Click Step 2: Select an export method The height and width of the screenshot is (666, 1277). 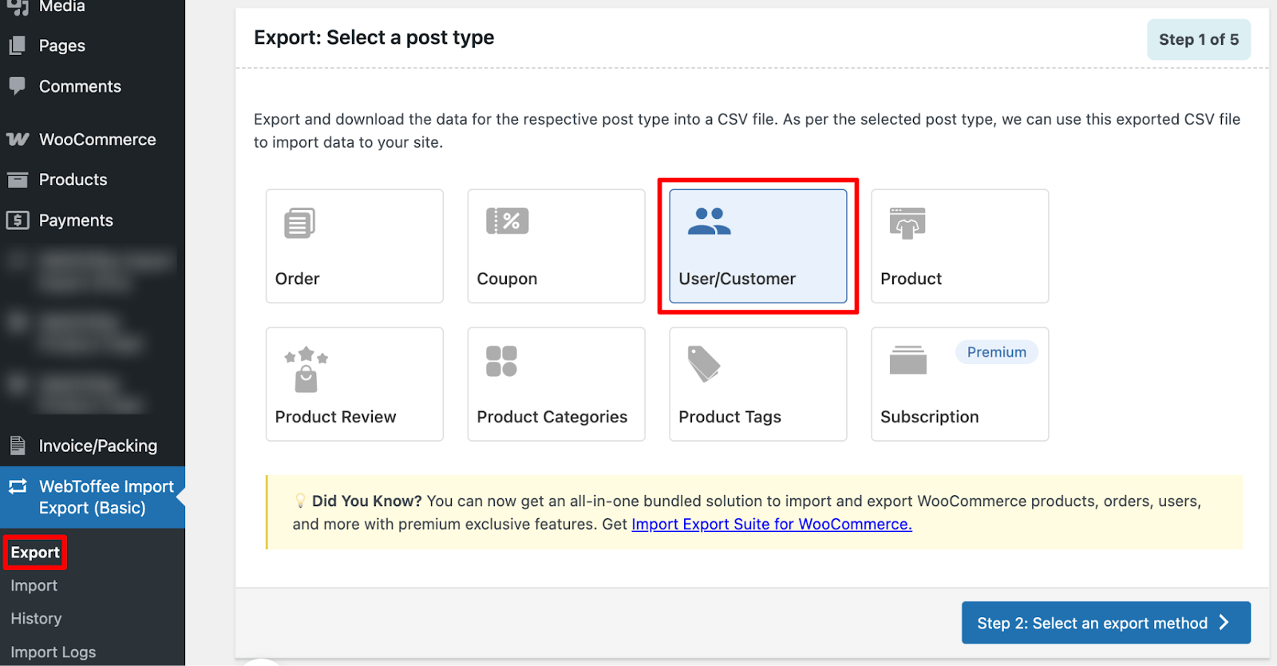1105,623
